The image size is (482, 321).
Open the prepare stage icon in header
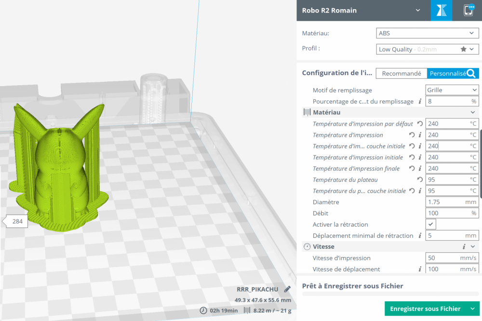(441, 11)
